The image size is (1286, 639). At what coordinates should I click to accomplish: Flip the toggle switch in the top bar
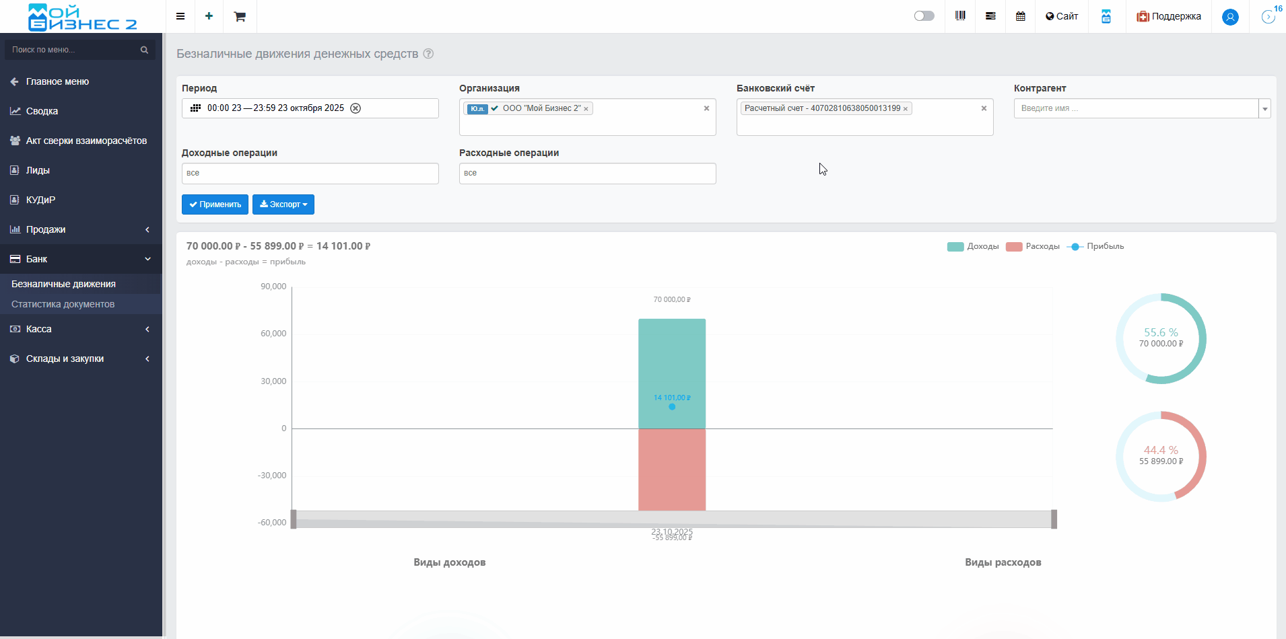(924, 16)
